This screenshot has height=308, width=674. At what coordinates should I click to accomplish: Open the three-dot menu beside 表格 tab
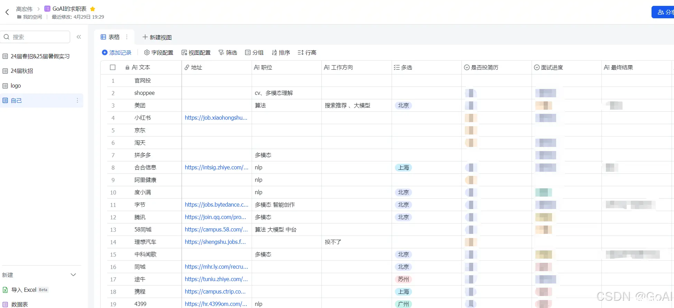[x=127, y=37]
